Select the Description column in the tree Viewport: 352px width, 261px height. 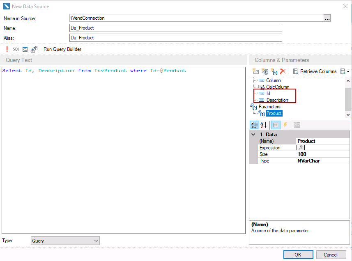pos(277,100)
